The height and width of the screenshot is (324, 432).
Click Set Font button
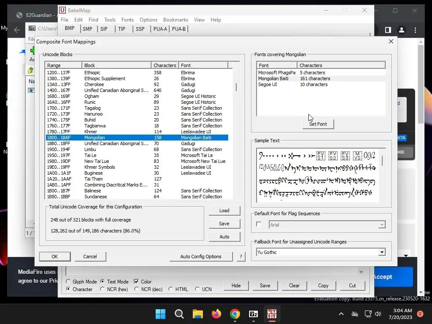coord(318,124)
